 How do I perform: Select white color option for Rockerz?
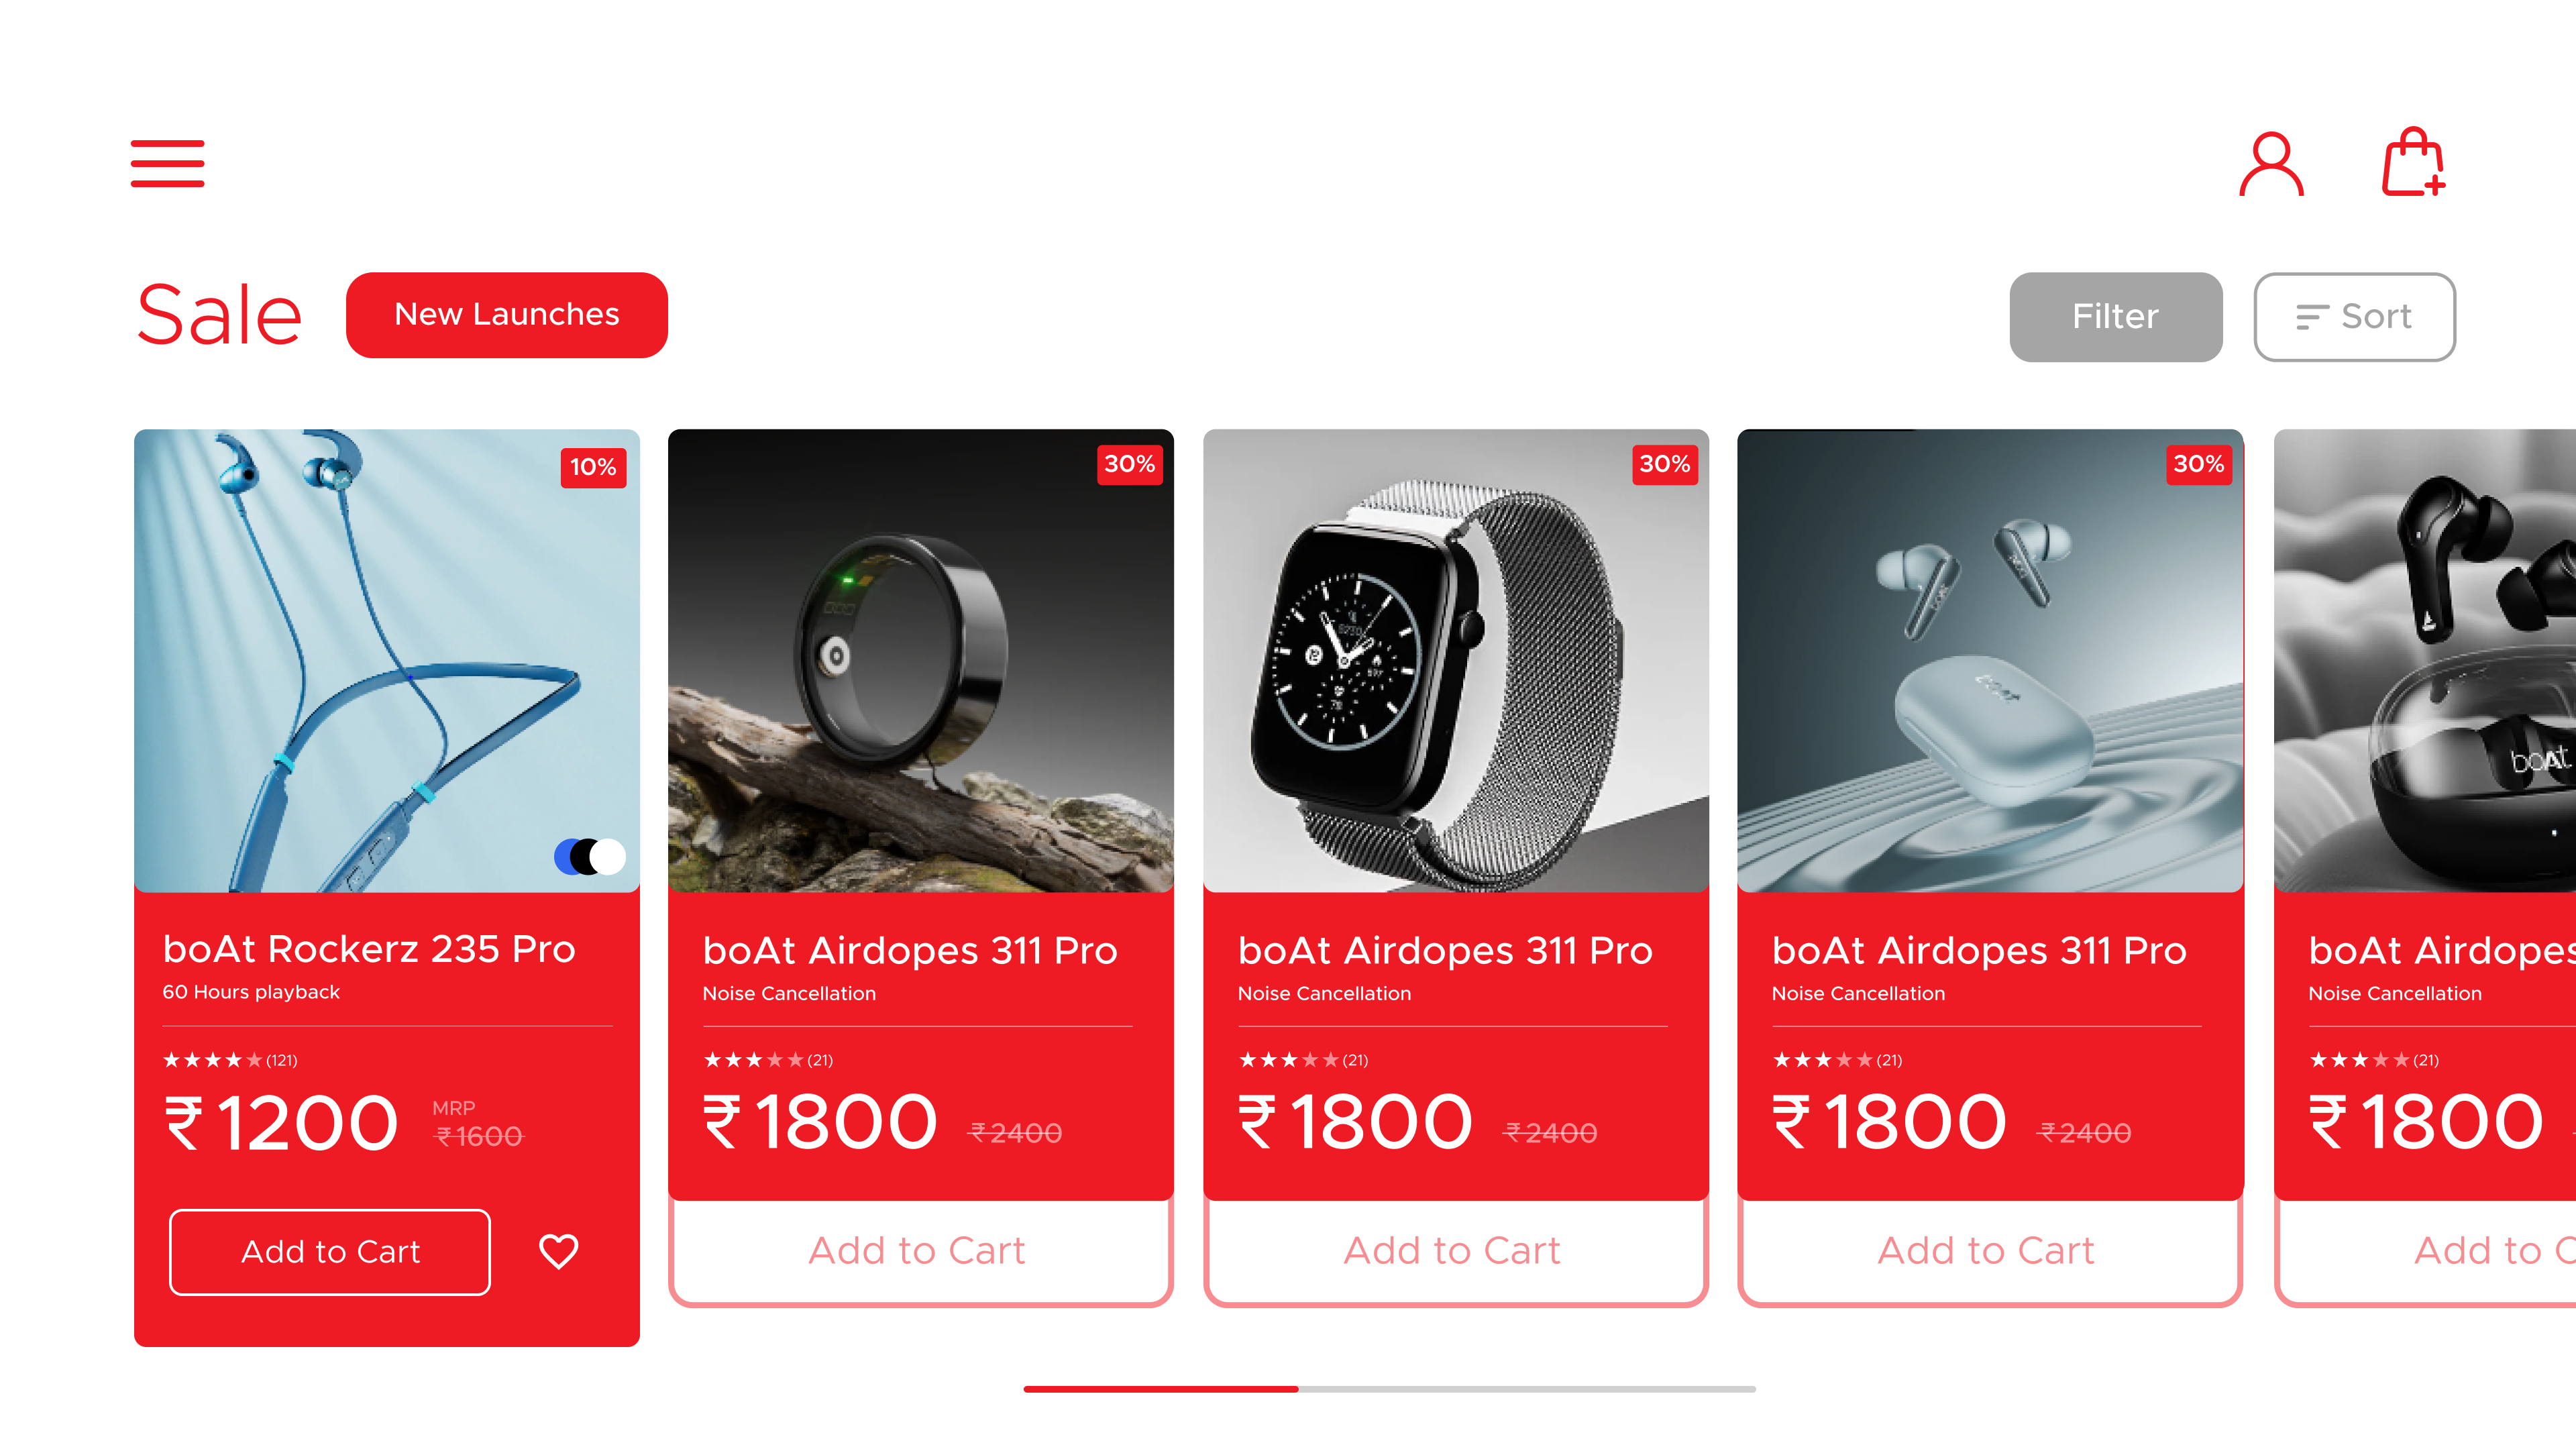(610, 857)
